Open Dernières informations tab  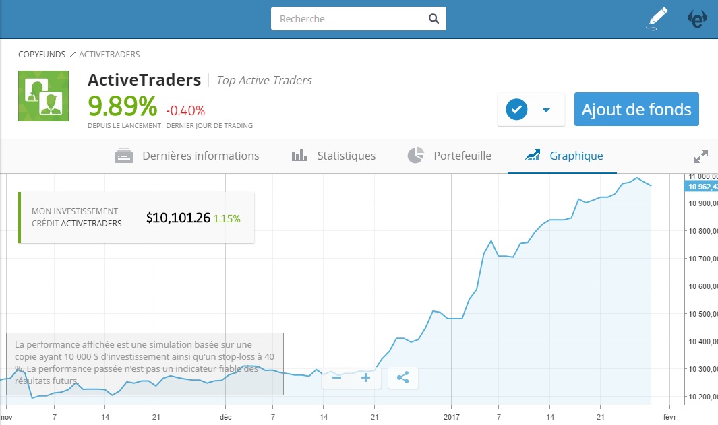click(187, 156)
